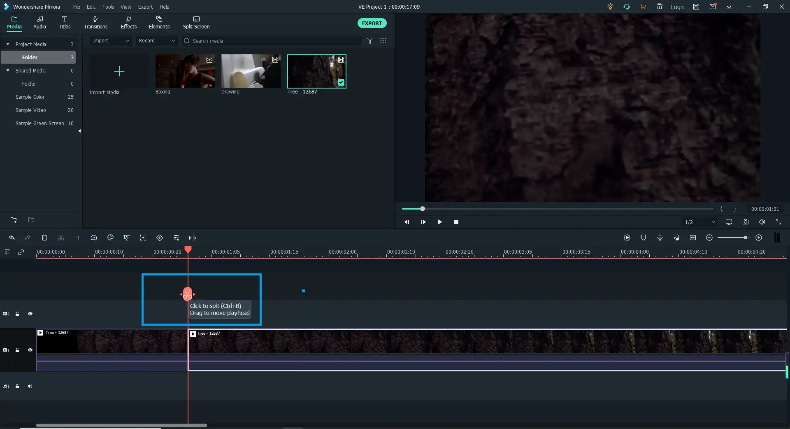Select the Boxing media thumbnail

pyautogui.click(x=185, y=71)
